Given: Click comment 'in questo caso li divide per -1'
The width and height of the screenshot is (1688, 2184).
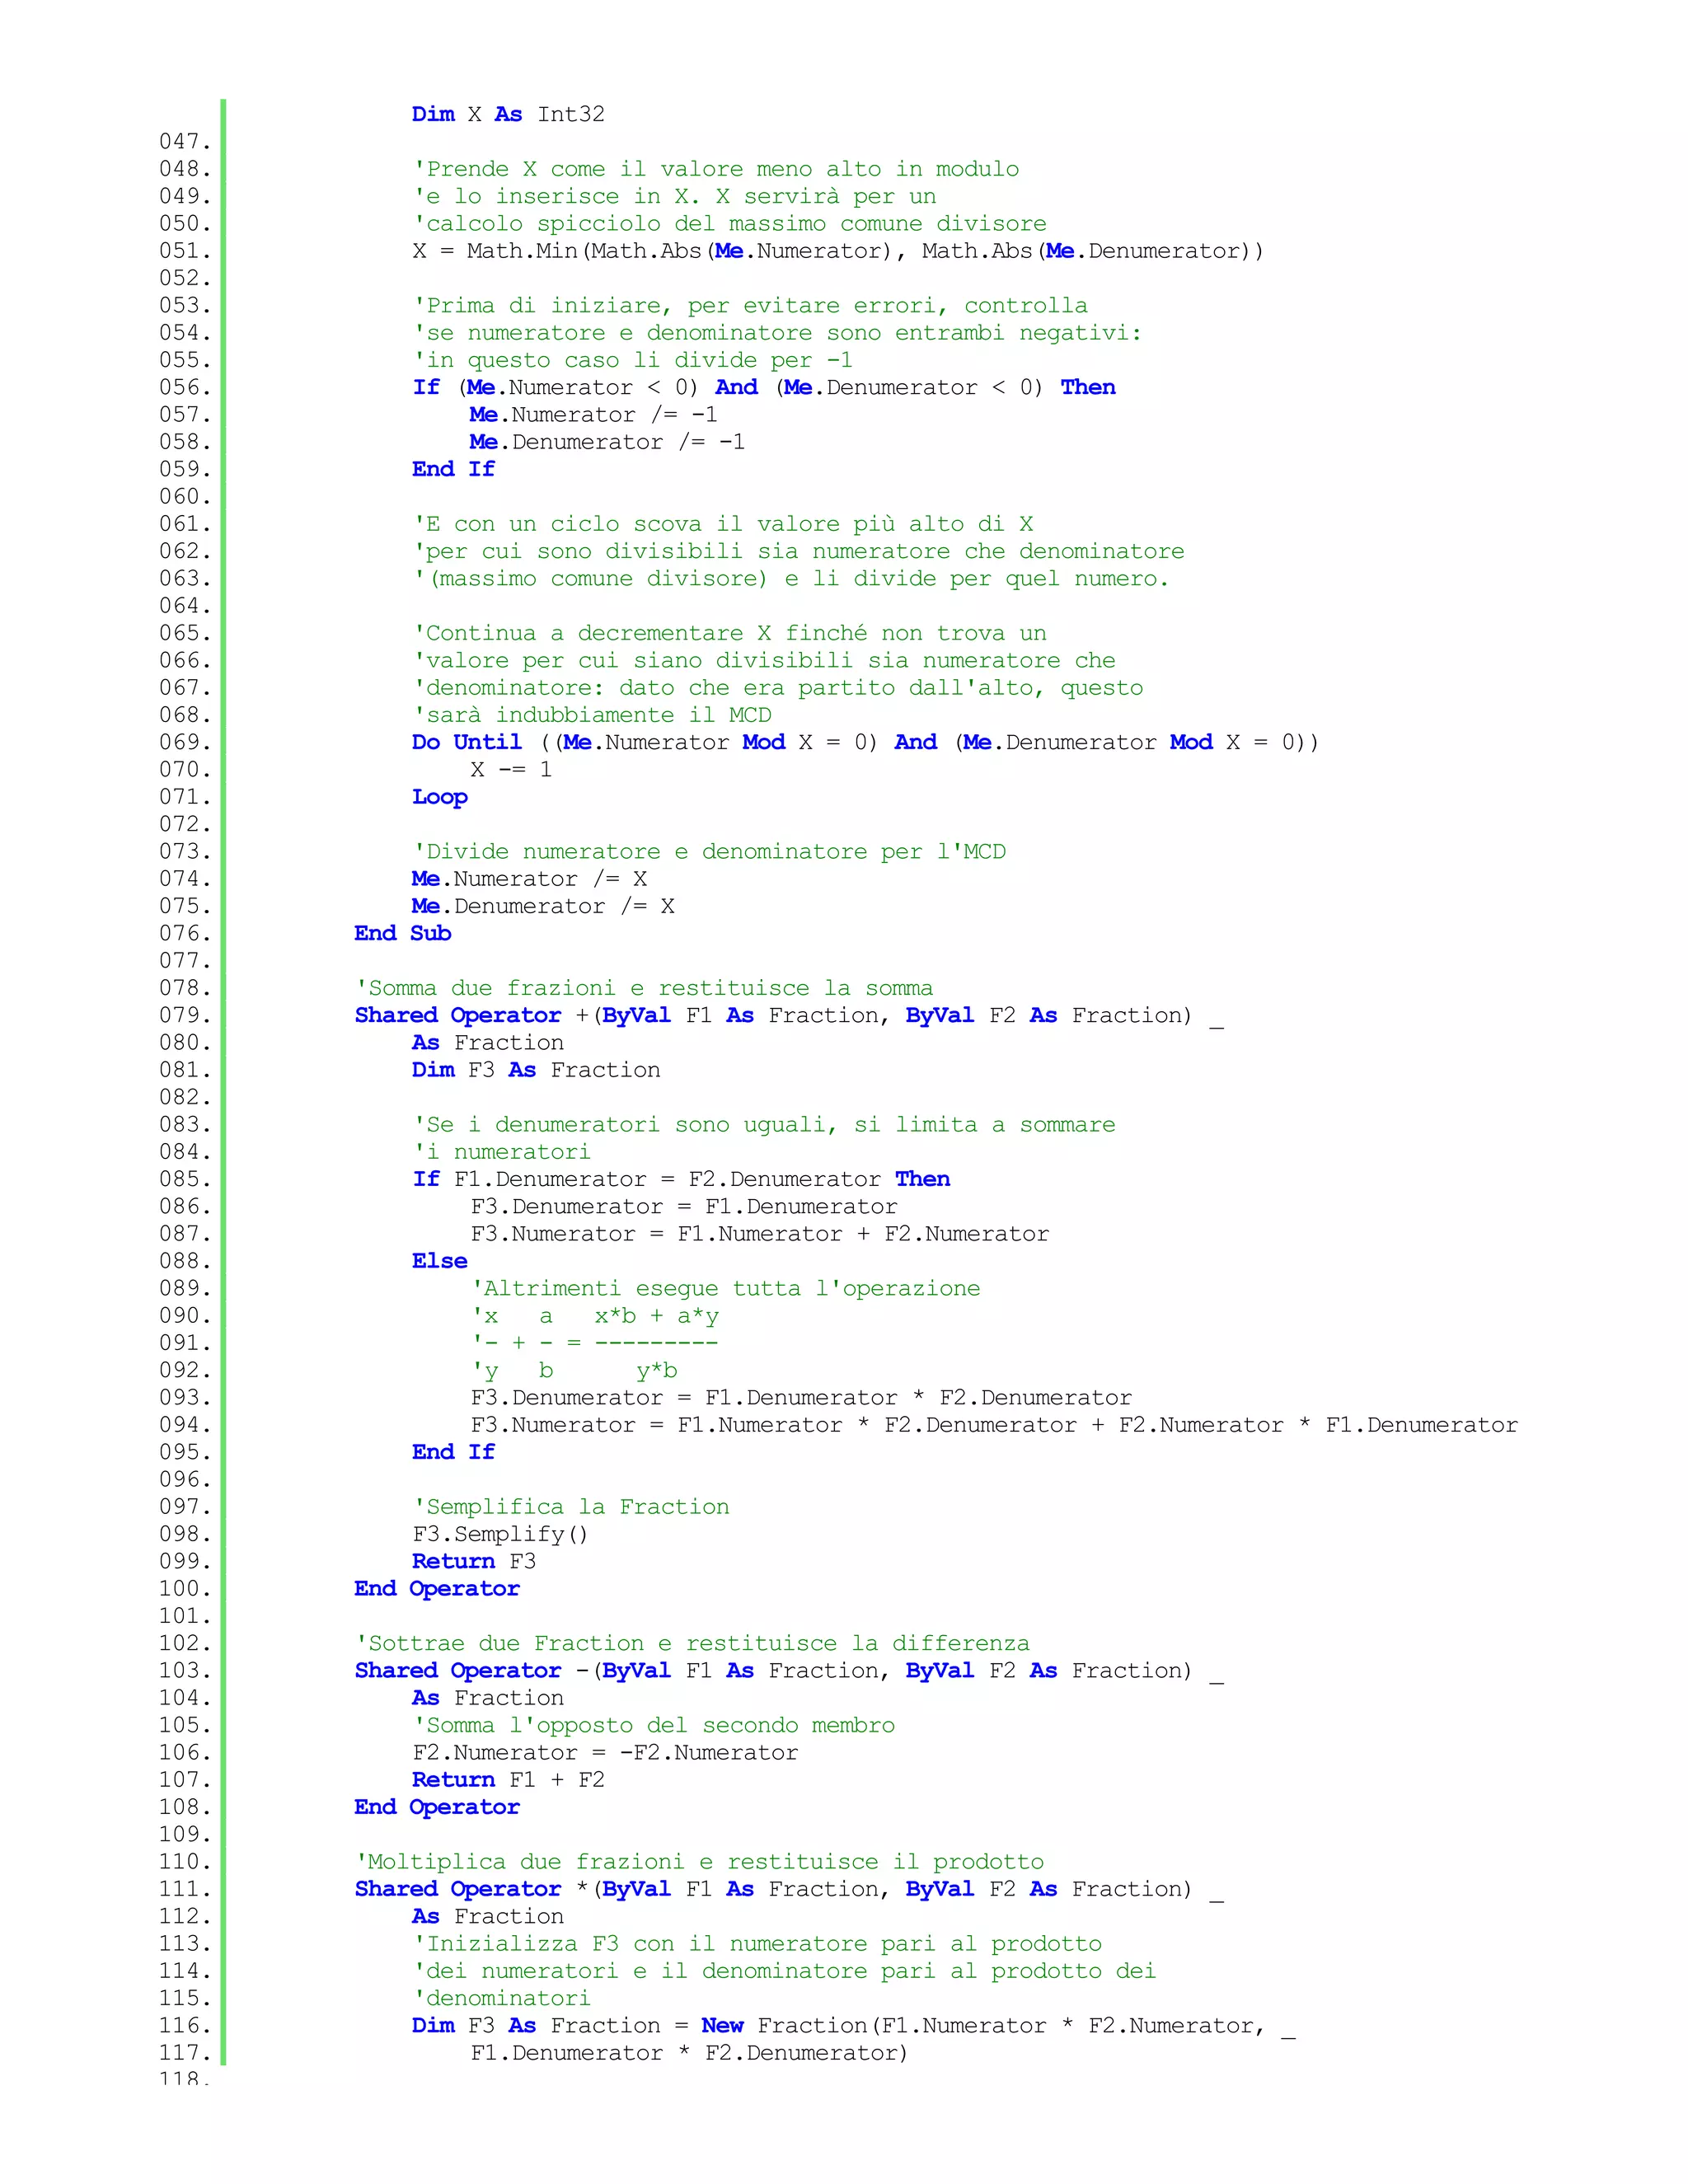Looking at the screenshot, I should [633, 360].
